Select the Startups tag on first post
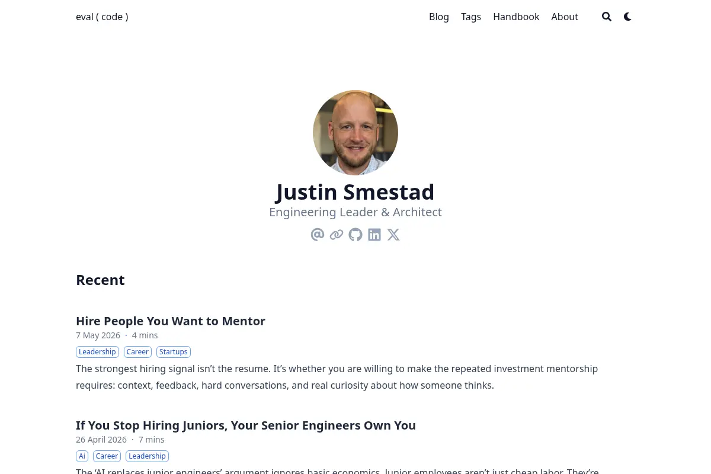This screenshot has width=711, height=474. tap(174, 352)
